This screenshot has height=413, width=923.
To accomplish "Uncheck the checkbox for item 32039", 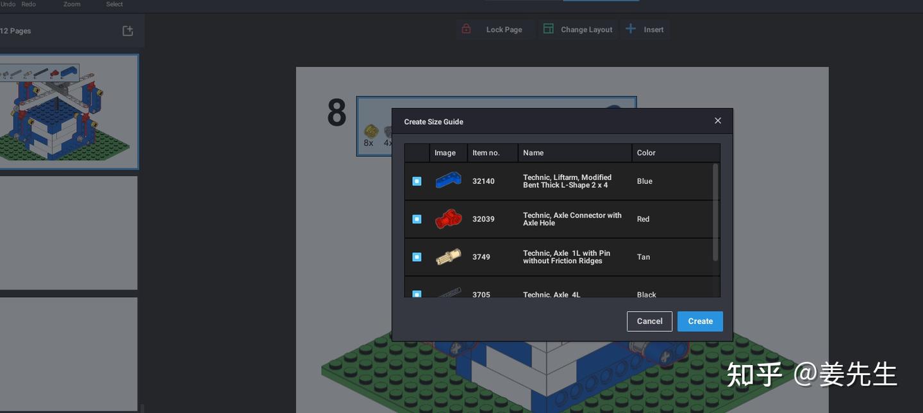I will (417, 219).
